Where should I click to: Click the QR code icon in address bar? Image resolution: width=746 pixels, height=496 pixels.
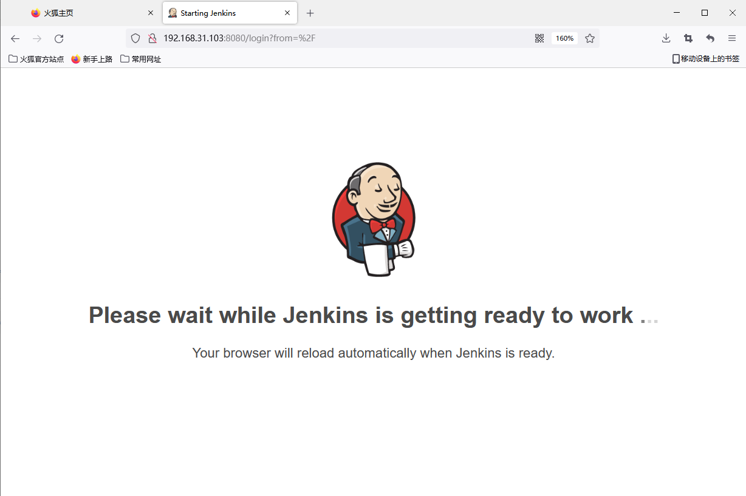point(539,38)
